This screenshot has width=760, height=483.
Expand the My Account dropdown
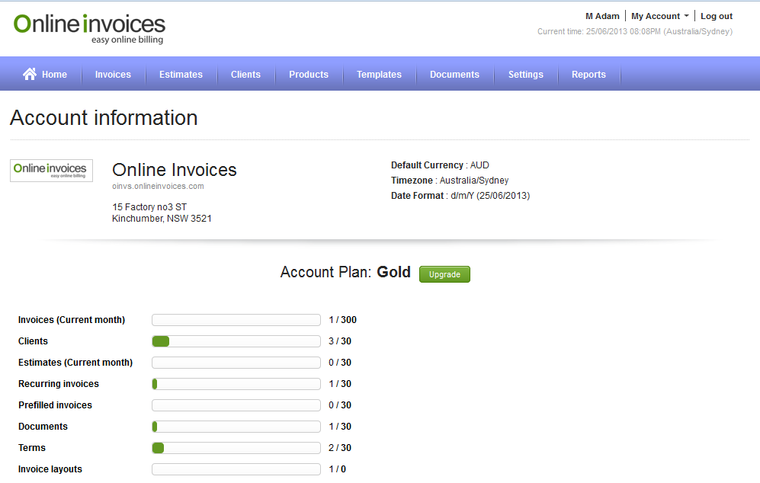click(x=659, y=16)
